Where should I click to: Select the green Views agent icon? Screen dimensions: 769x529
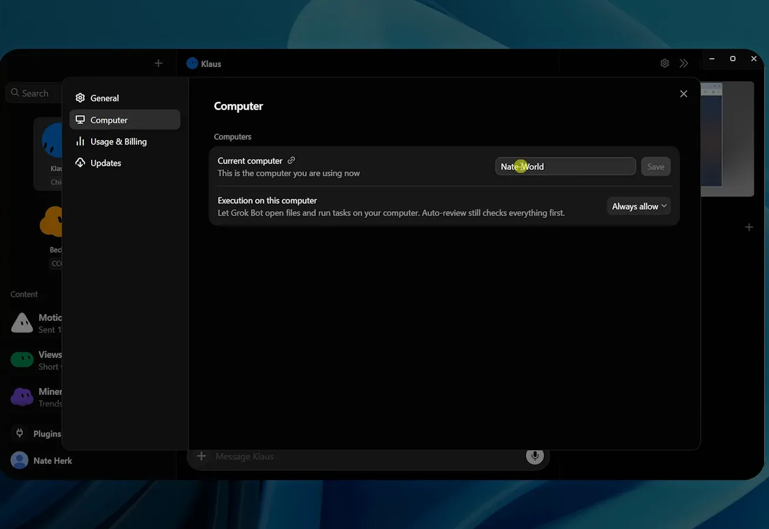click(22, 360)
